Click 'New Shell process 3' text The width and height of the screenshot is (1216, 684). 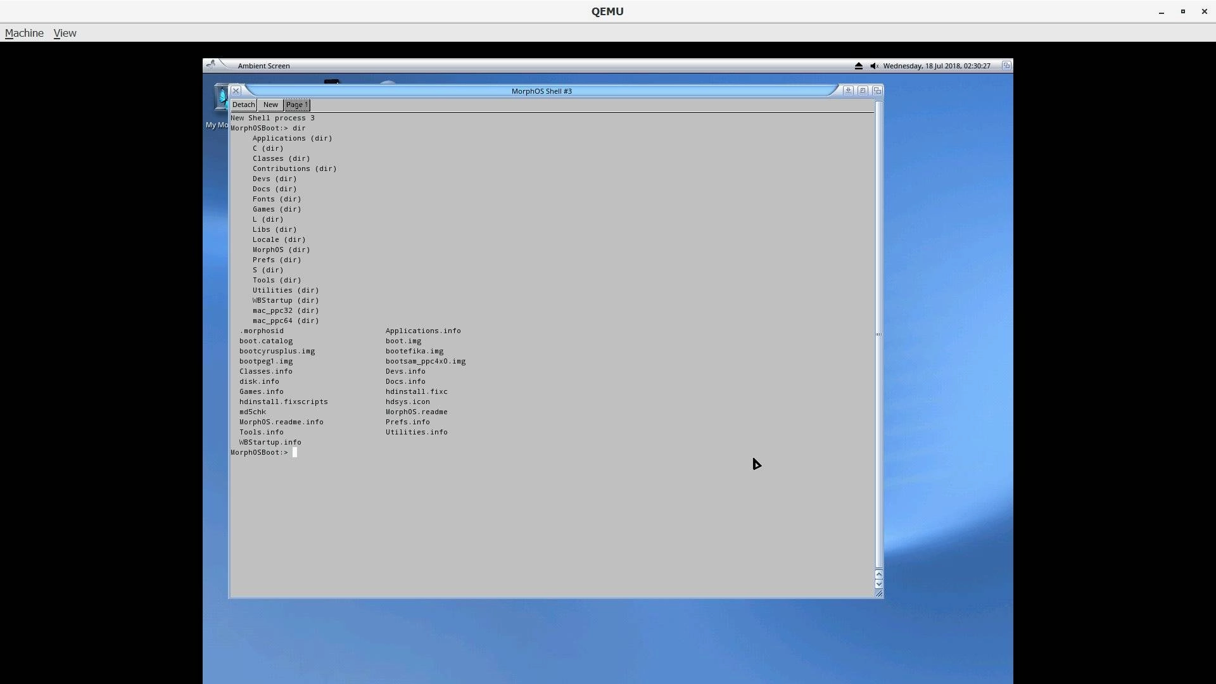pos(272,118)
